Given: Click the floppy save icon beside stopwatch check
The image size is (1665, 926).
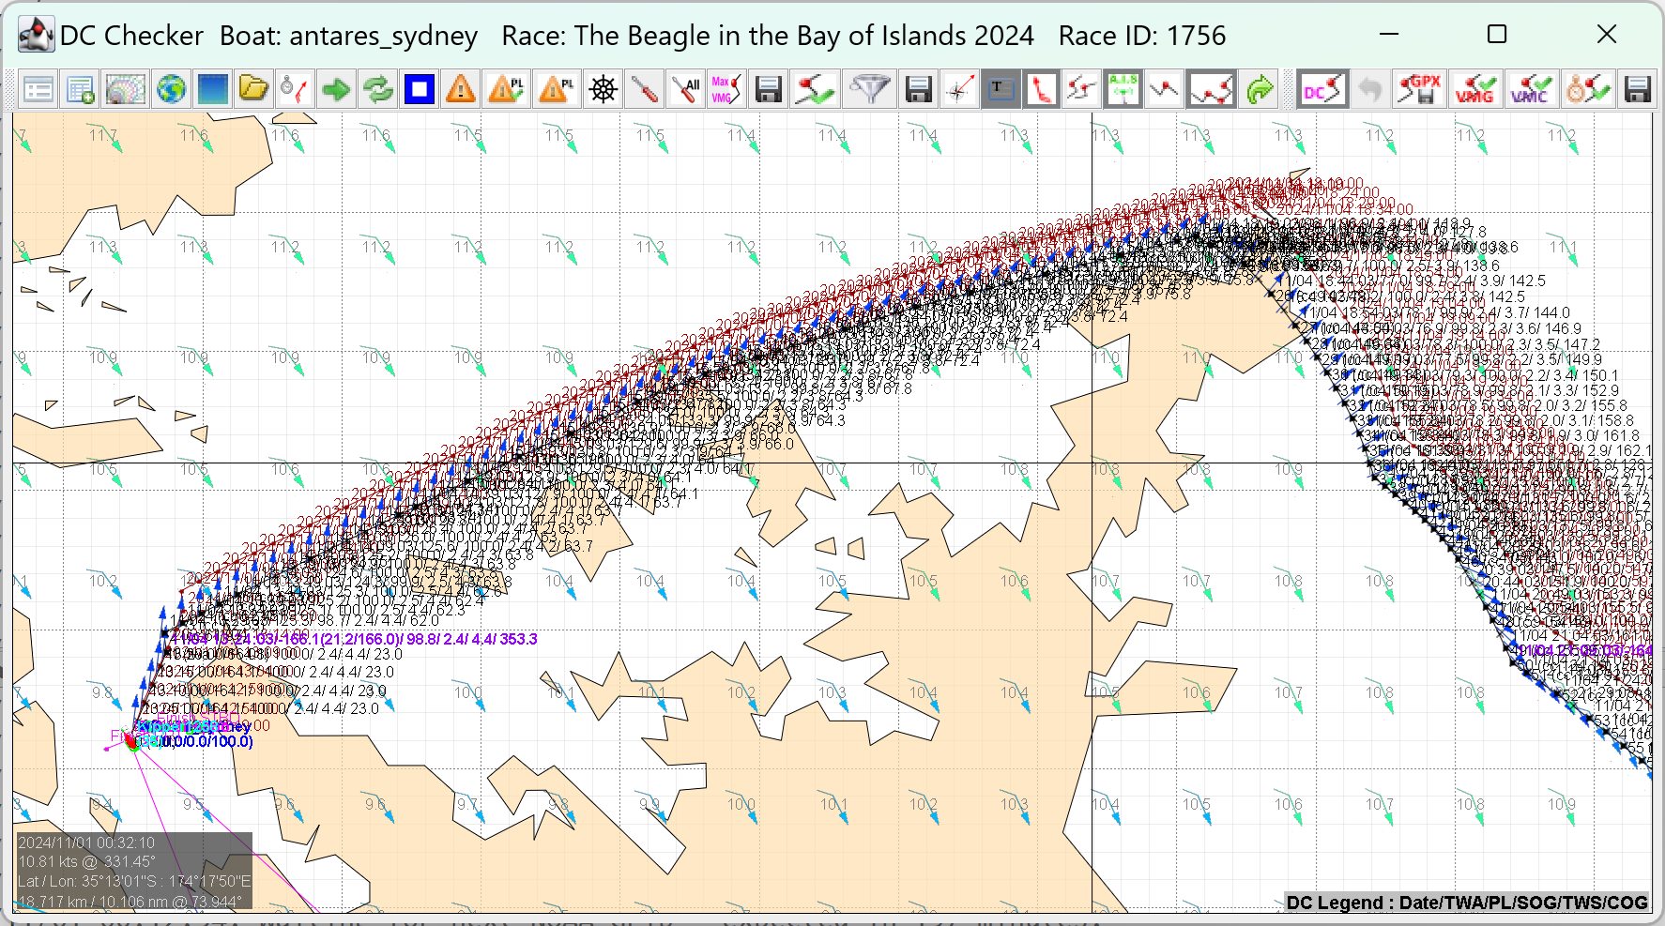Looking at the screenshot, I should pos(1638,90).
